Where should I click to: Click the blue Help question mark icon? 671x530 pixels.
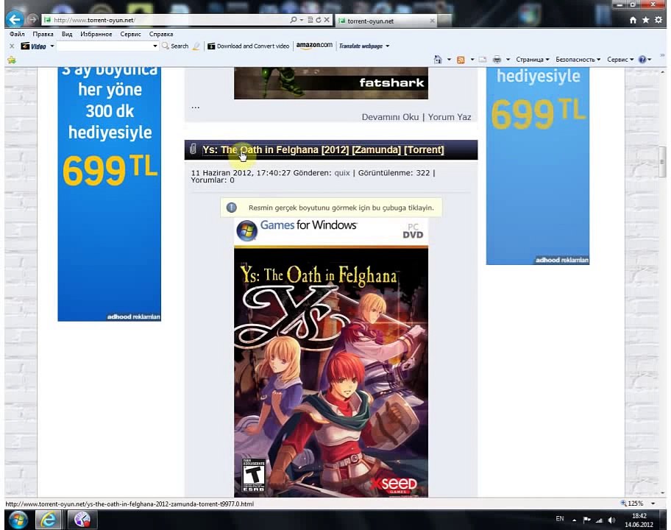pos(642,60)
